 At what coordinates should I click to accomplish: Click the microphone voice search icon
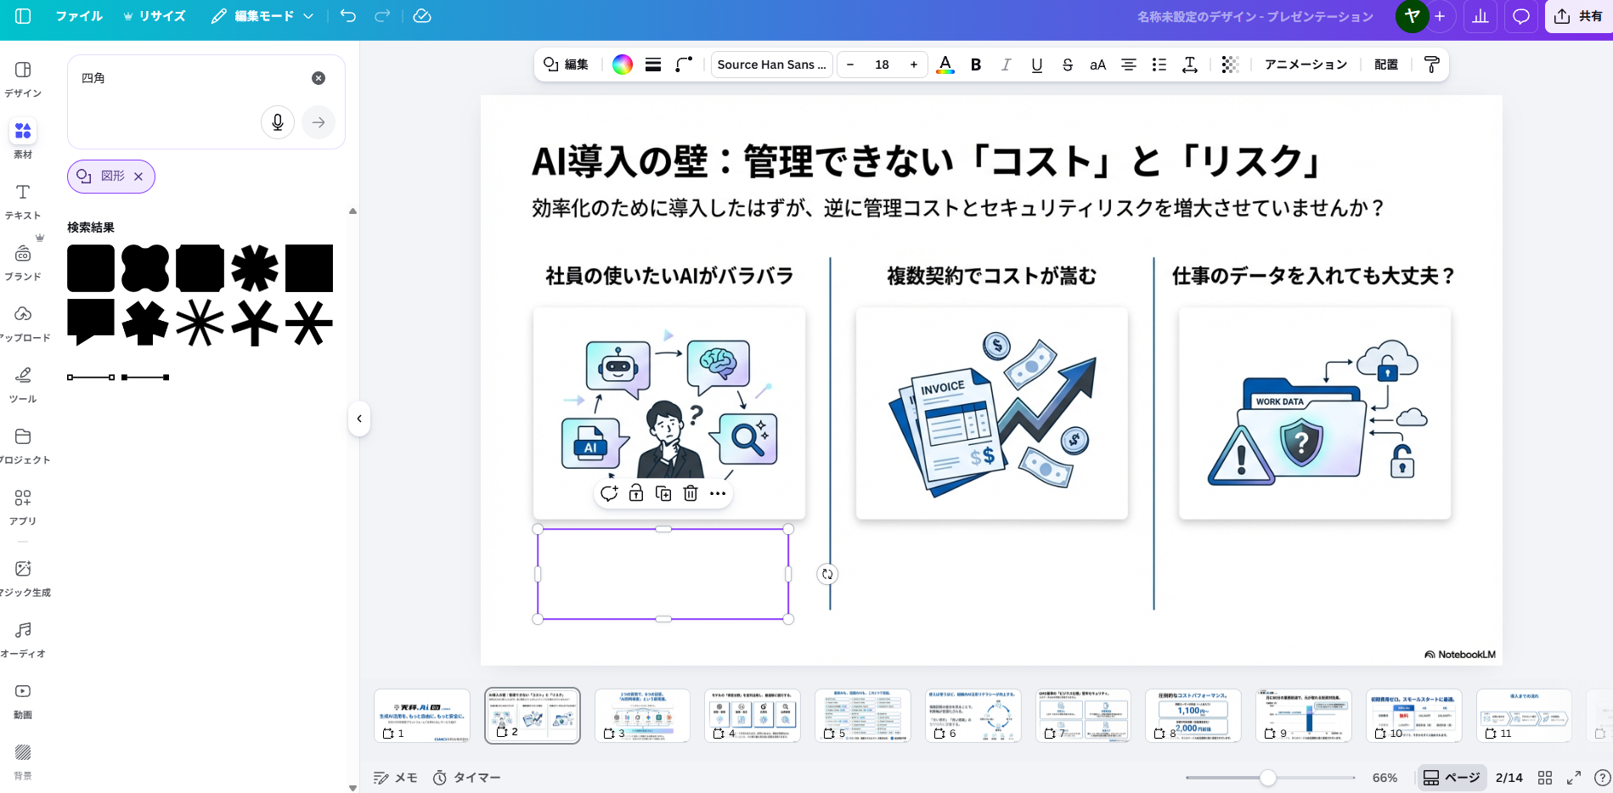pos(278,122)
